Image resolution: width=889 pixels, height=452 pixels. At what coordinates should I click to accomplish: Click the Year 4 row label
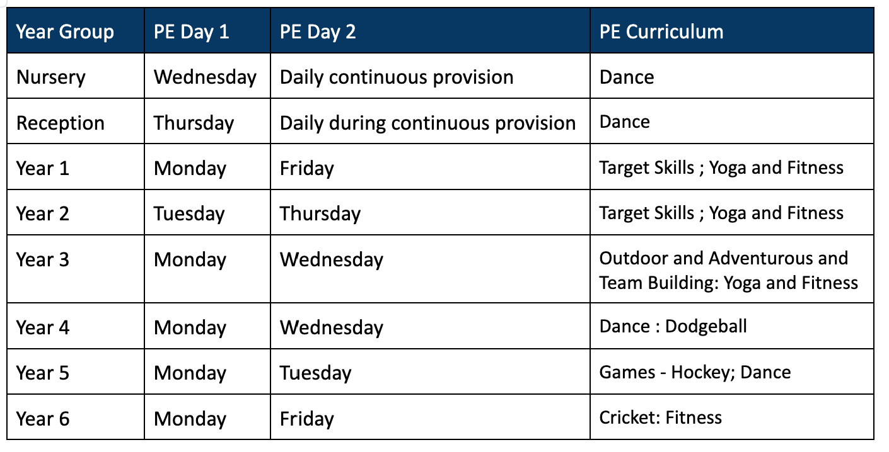[x=43, y=327]
